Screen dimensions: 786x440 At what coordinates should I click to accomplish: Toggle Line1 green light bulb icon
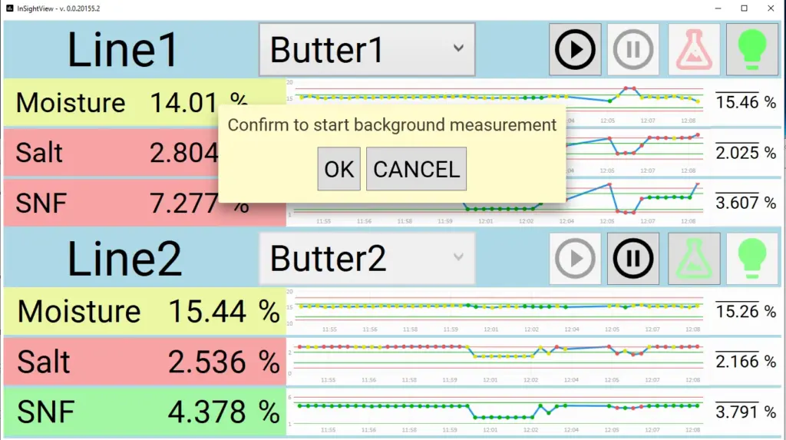752,49
